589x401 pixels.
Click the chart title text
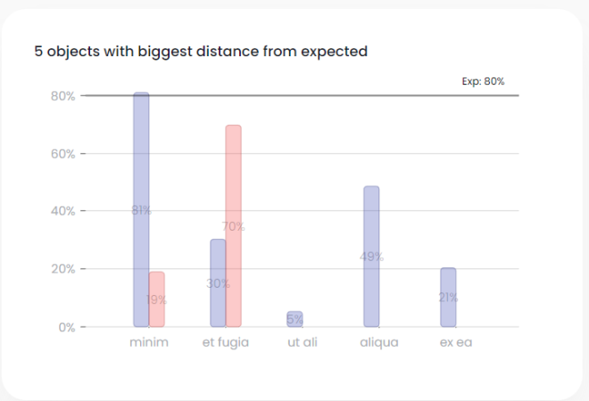[x=201, y=52]
